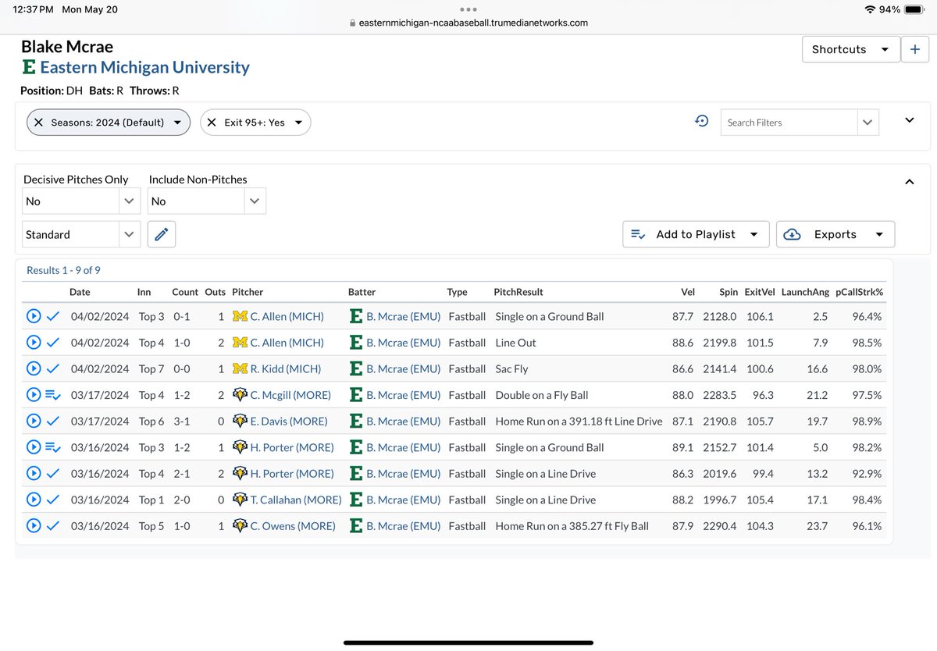Collapse the options panel chevron
937x651 pixels.
coord(909,182)
